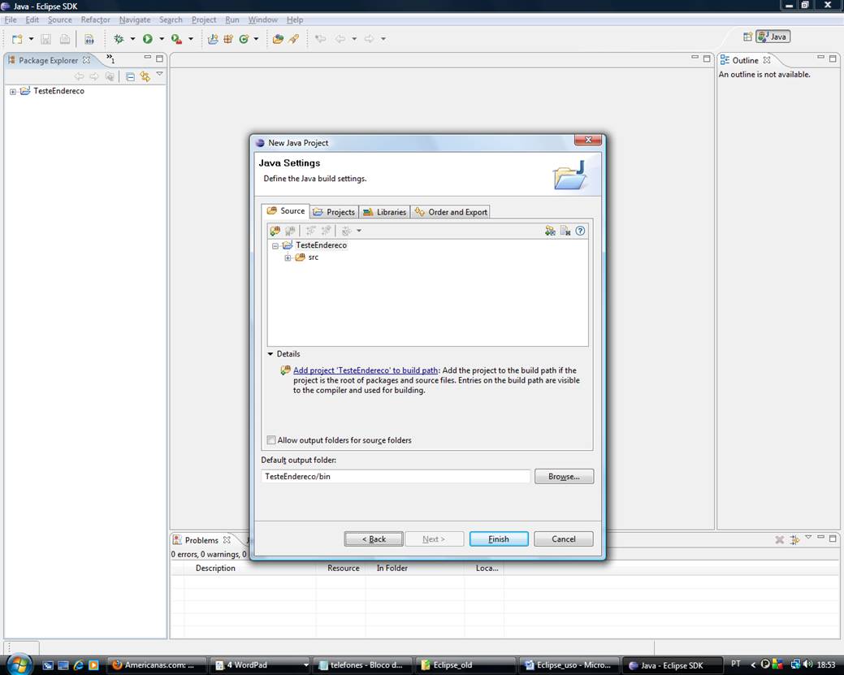Expand the src folder node
Viewport: 844px width, 675px height.
click(288, 257)
